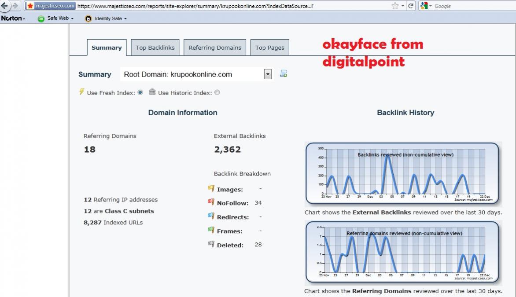Reload the page with the refresh button
The width and height of the screenshot is (516, 297).
pos(411,6)
